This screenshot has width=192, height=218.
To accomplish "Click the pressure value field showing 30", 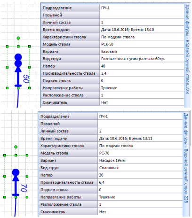I will (x=140, y=175).
